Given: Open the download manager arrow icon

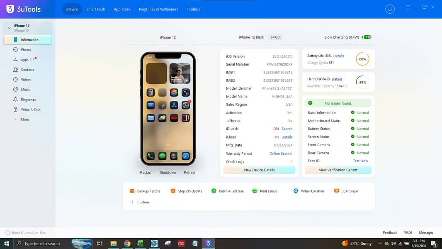Looking at the screenshot, I should [x=390, y=9].
